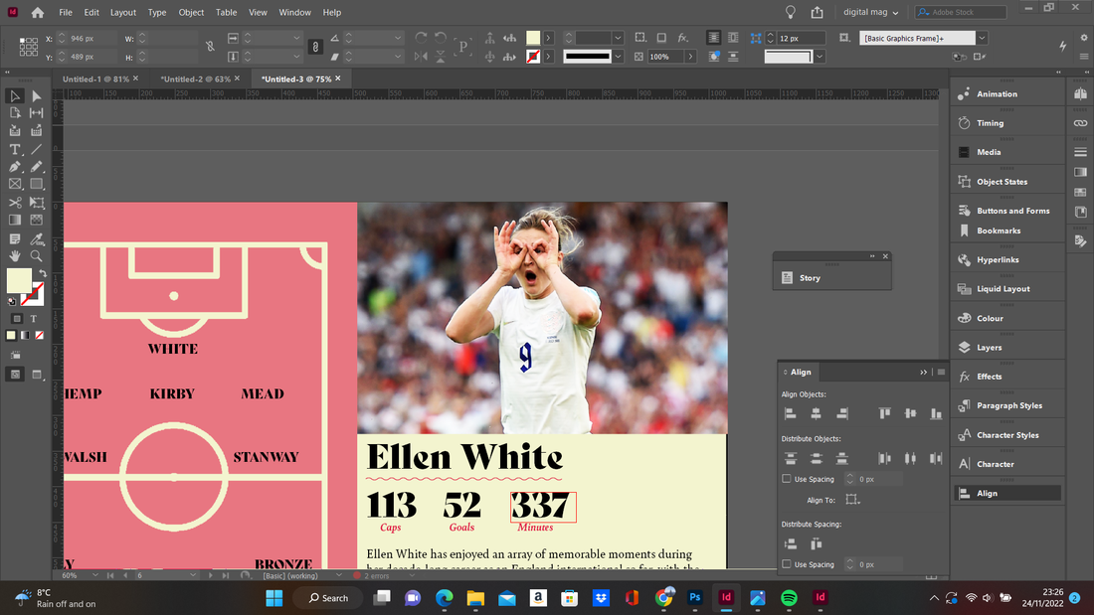The height and width of the screenshot is (615, 1094).
Task: Select the Pencil tool
Action: (36, 167)
